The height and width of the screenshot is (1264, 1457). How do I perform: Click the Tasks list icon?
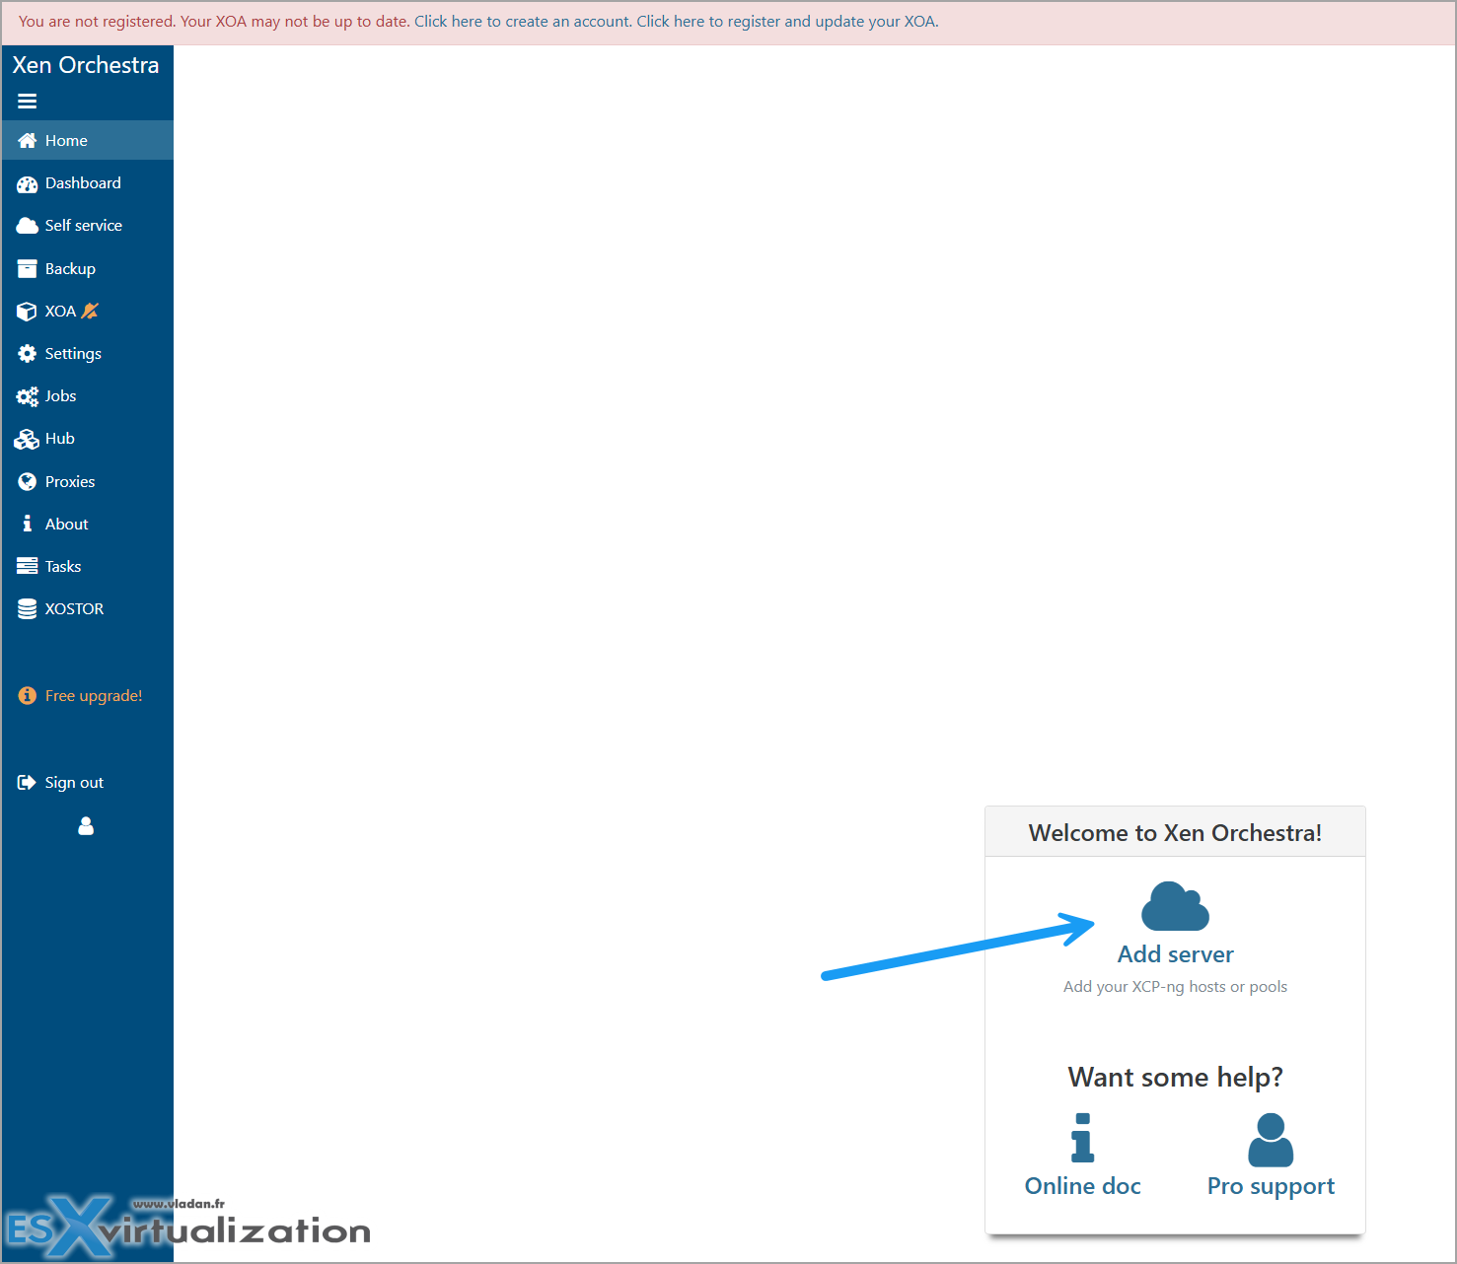pyautogui.click(x=28, y=567)
